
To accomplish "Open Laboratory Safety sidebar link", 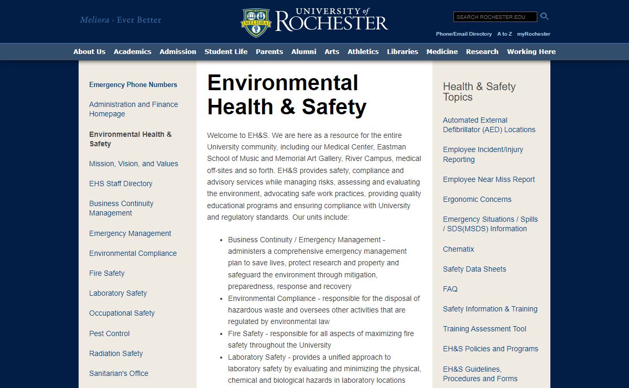I will pos(118,293).
